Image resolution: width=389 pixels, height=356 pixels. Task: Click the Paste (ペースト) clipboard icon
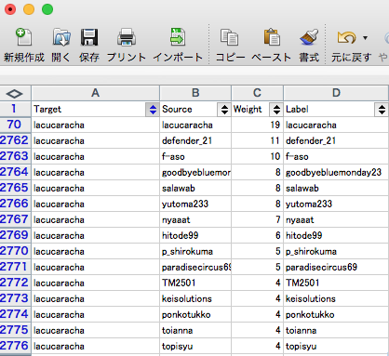(x=272, y=37)
